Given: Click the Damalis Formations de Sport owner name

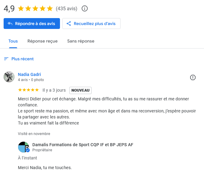Looking at the screenshot, I should pos(83,145).
